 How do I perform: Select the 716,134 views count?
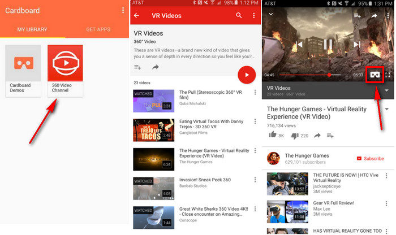[281, 125]
